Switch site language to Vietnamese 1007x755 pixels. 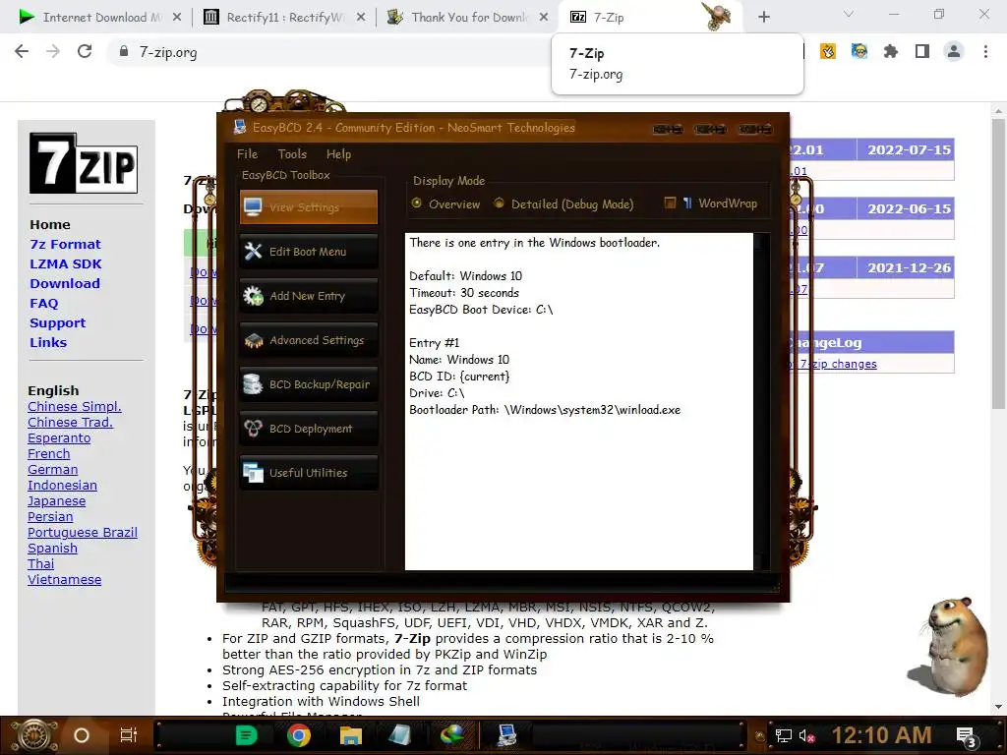(64, 580)
